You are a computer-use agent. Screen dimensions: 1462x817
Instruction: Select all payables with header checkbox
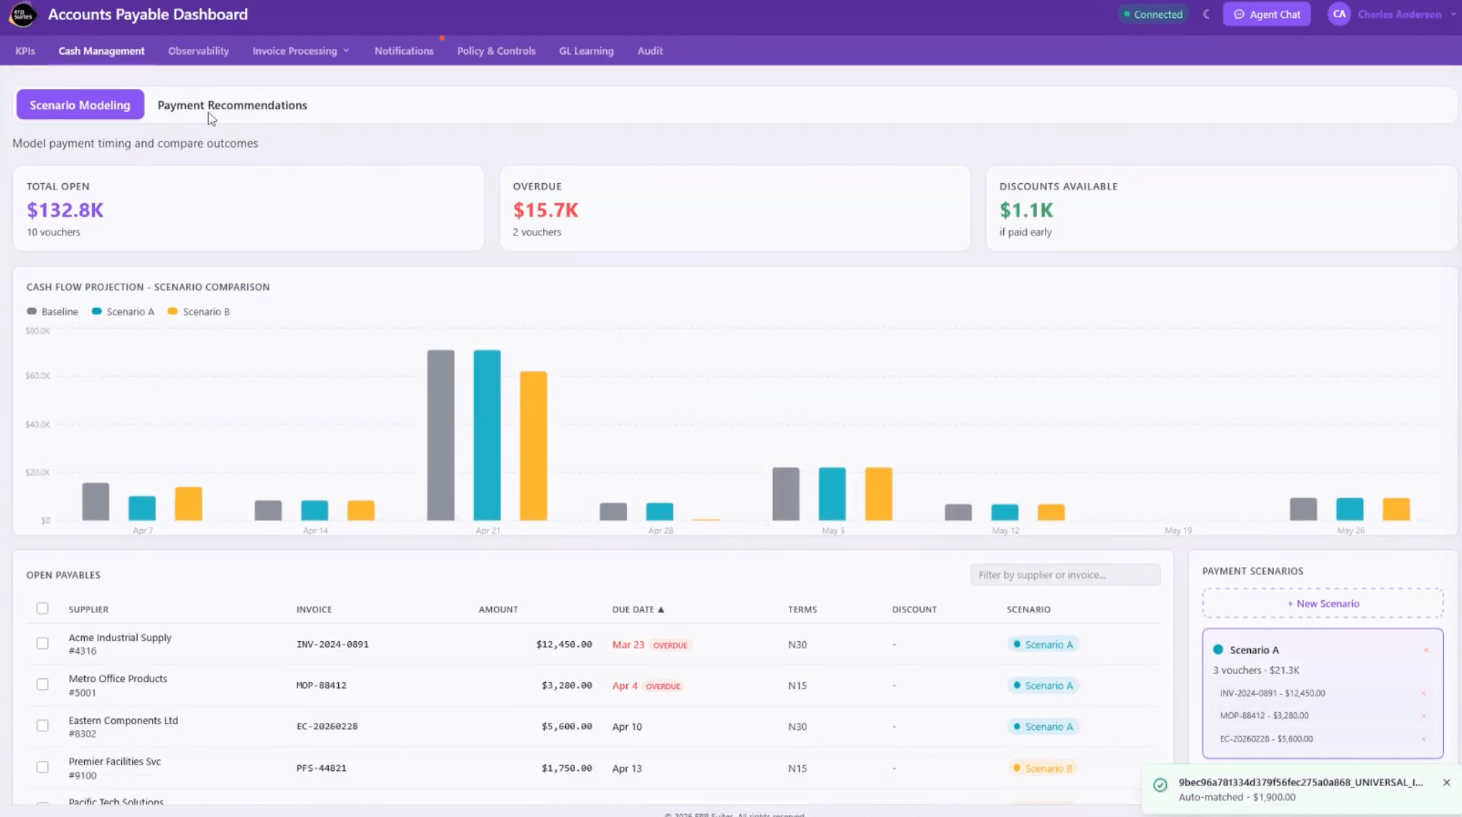tap(42, 609)
